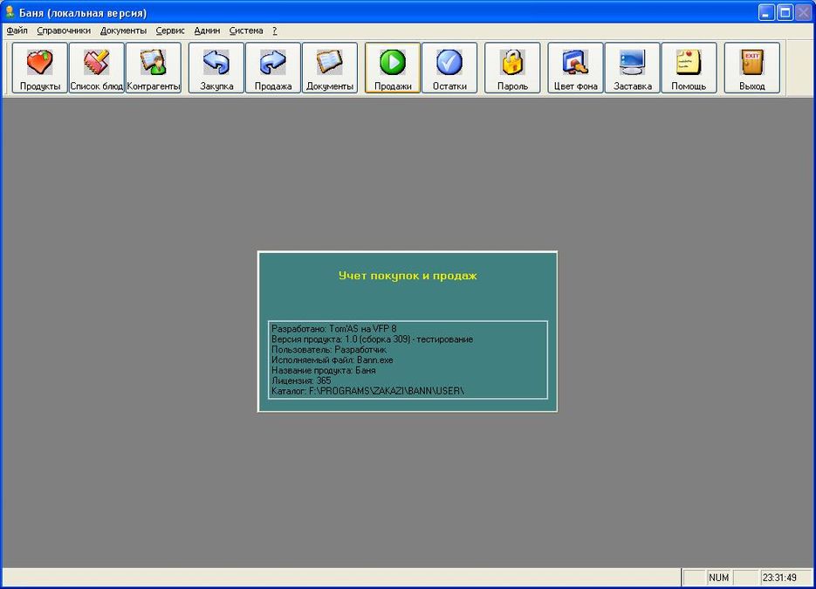This screenshot has width=816, height=589.
Task: Open the Документы documents journal
Action: pyautogui.click(x=330, y=68)
